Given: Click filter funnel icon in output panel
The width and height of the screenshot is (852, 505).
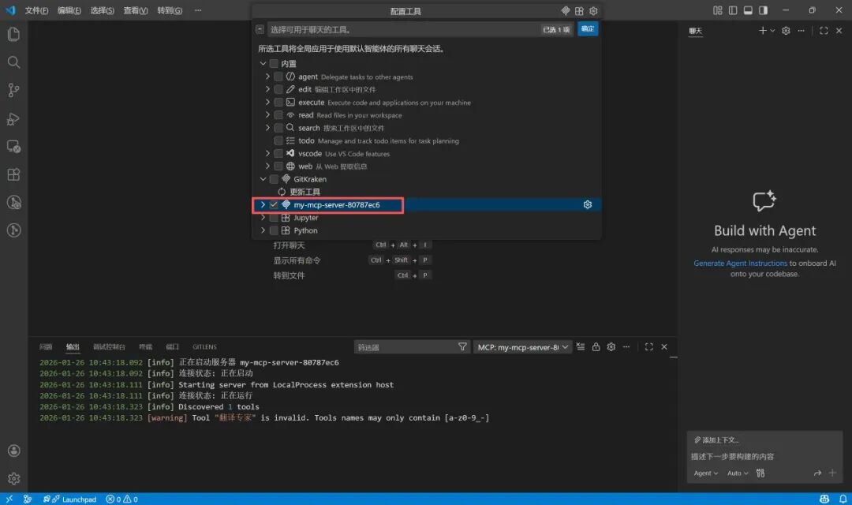Looking at the screenshot, I should tap(462, 347).
